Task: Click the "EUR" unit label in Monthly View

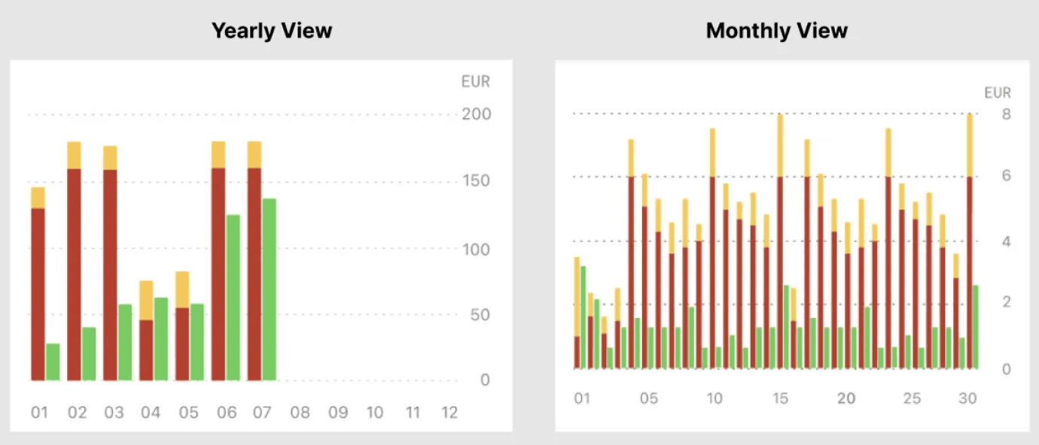Action: click(x=998, y=93)
